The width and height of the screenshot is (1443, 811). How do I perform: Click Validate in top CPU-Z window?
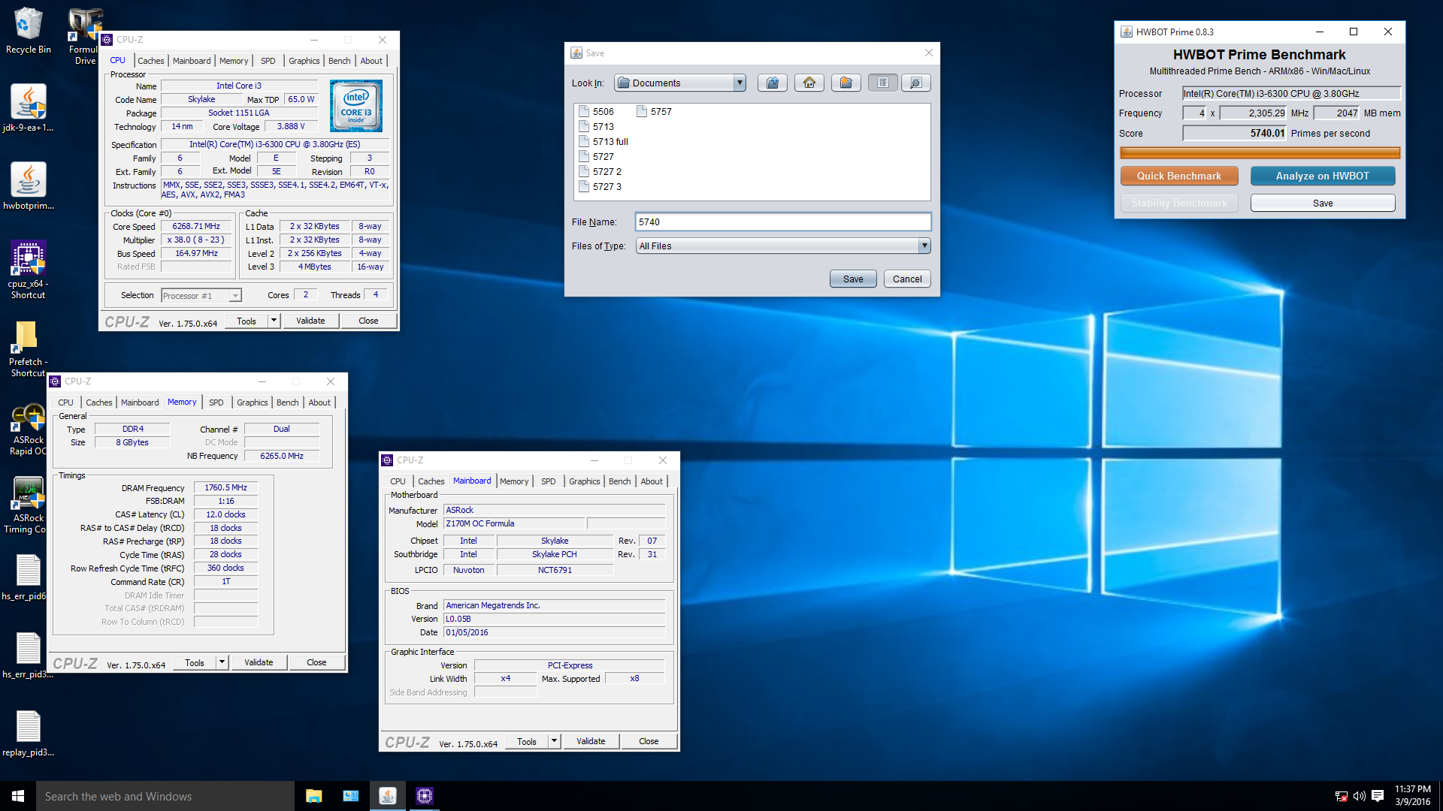pyautogui.click(x=310, y=321)
